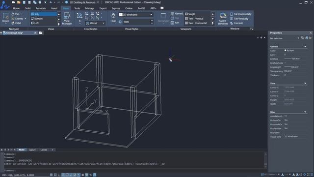Click the command history scrollbar

point(266,160)
